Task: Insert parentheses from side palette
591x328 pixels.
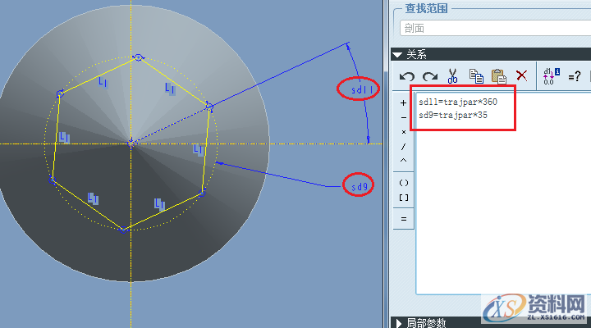Action: (x=403, y=183)
